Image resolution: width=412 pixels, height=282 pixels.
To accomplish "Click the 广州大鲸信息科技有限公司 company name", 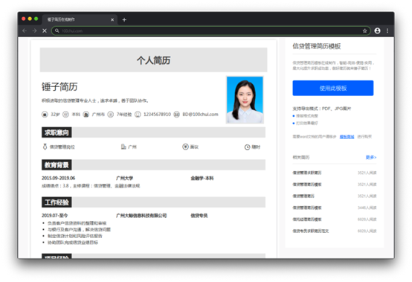I will point(141,216).
